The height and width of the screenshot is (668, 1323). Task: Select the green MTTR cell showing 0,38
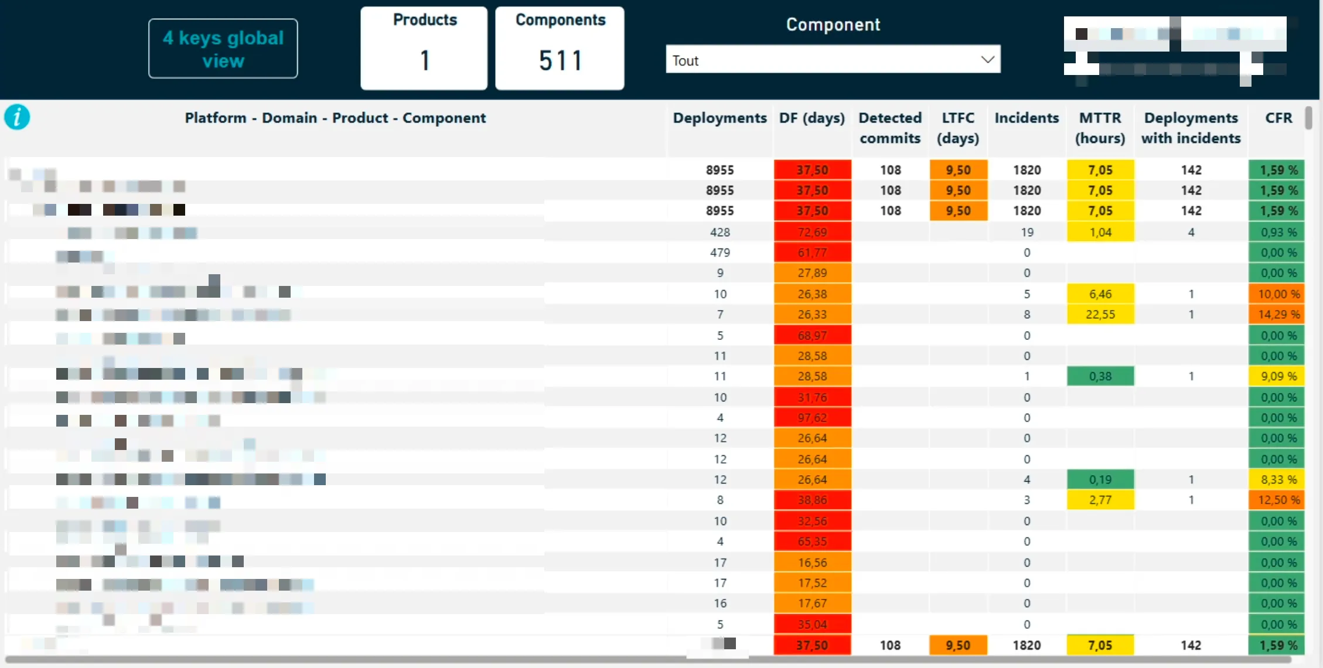[x=1100, y=376]
